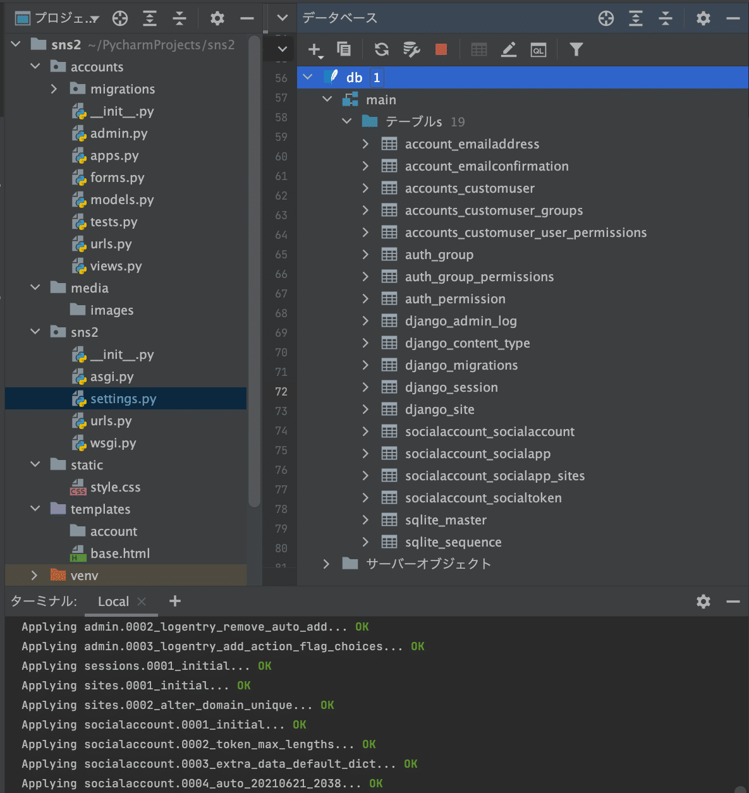Screen dimensions: 749x793
Task: Select the socialaccount_socialtoken table
Action: pos(484,498)
